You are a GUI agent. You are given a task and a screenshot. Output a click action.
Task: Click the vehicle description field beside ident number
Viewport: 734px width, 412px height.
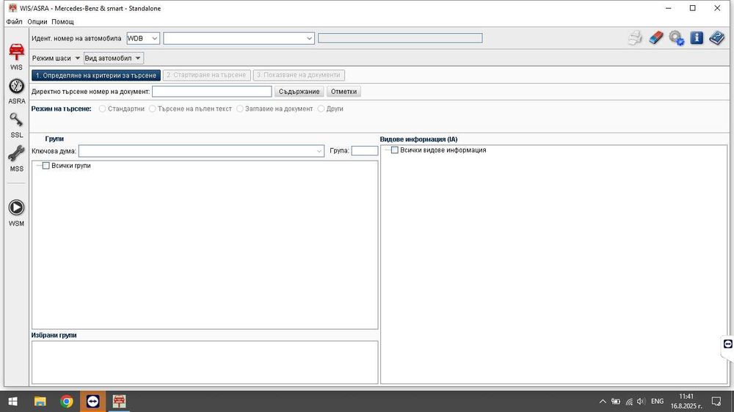400,38
